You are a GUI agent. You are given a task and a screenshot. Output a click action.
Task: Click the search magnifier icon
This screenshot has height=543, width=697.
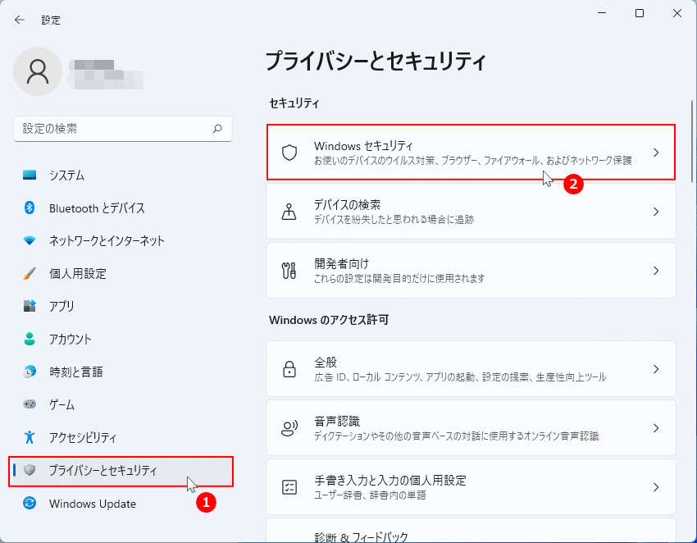coord(217,129)
